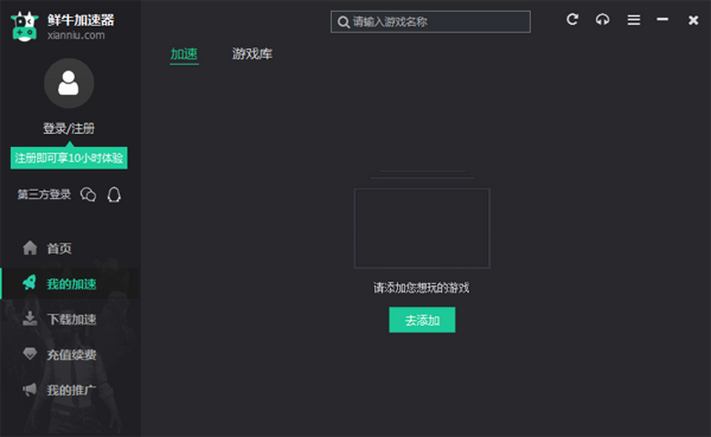Click the rocket icon for 我的加速
This screenshot has height=437, width=711.
tap(30, 284)
